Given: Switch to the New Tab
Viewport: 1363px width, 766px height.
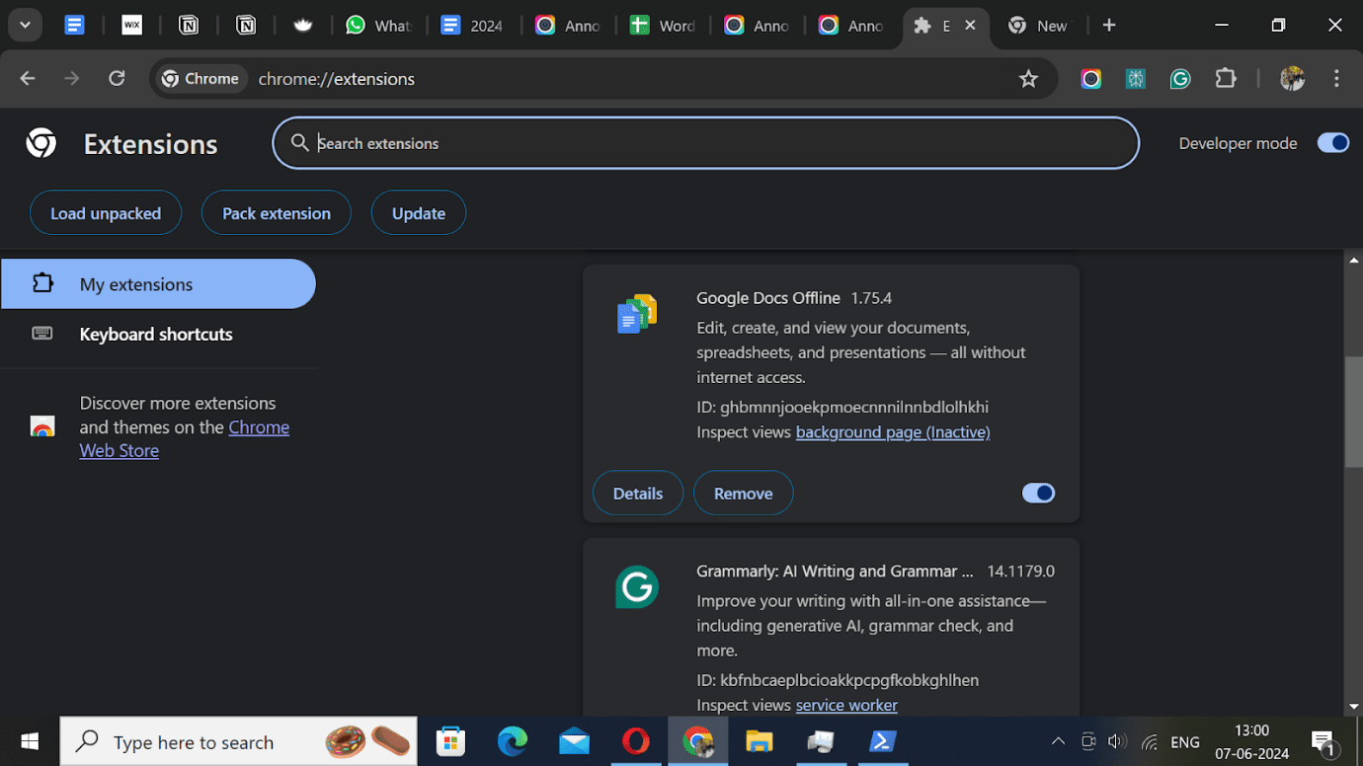Looking at the screenshot, I should [x=1038, y=25].
